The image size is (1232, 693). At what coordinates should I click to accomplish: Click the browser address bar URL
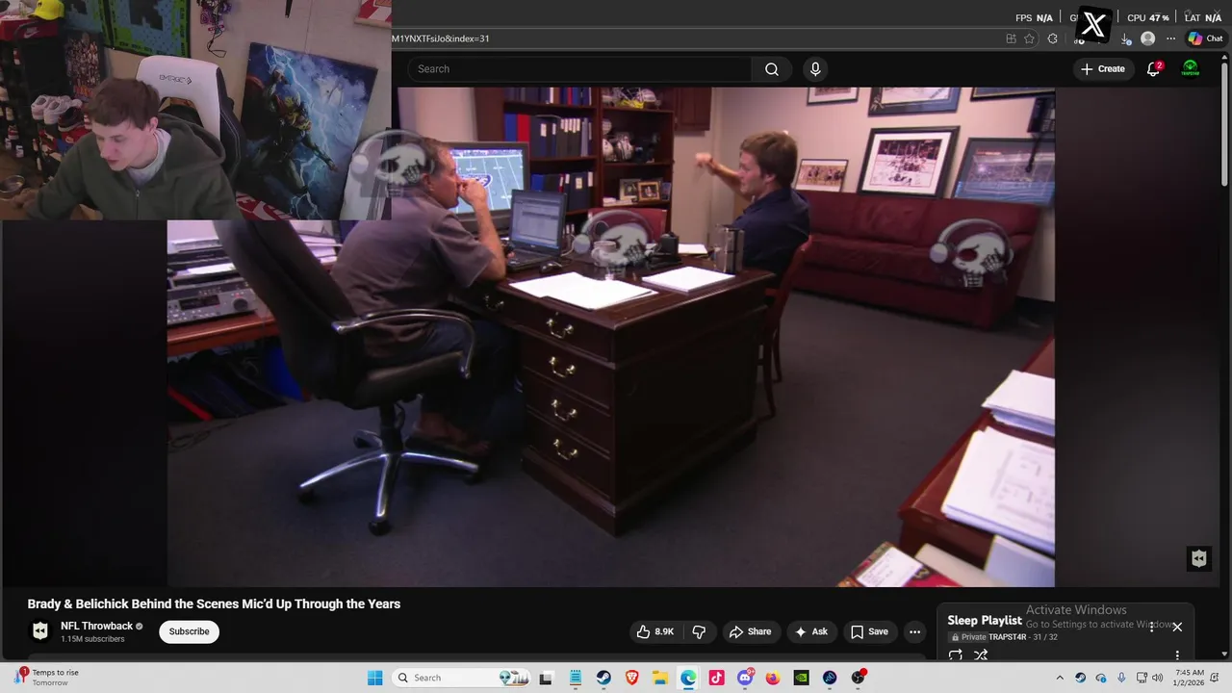click(x=440, y=38)
